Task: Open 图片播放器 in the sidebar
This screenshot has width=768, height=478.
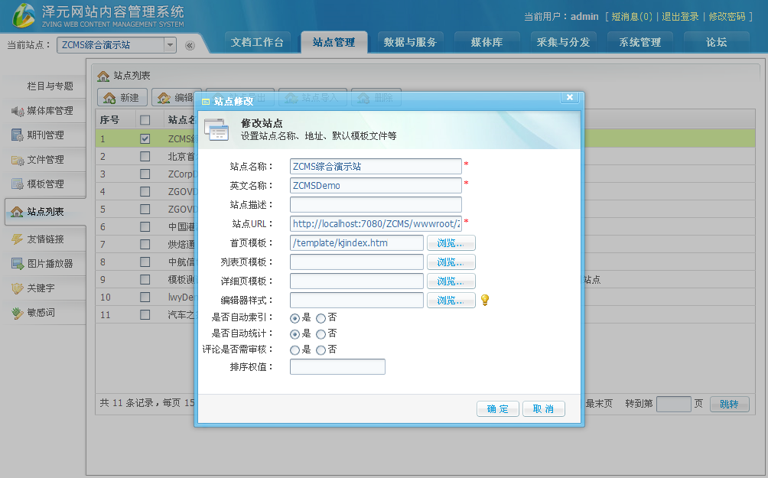Action: coord(44,264)
